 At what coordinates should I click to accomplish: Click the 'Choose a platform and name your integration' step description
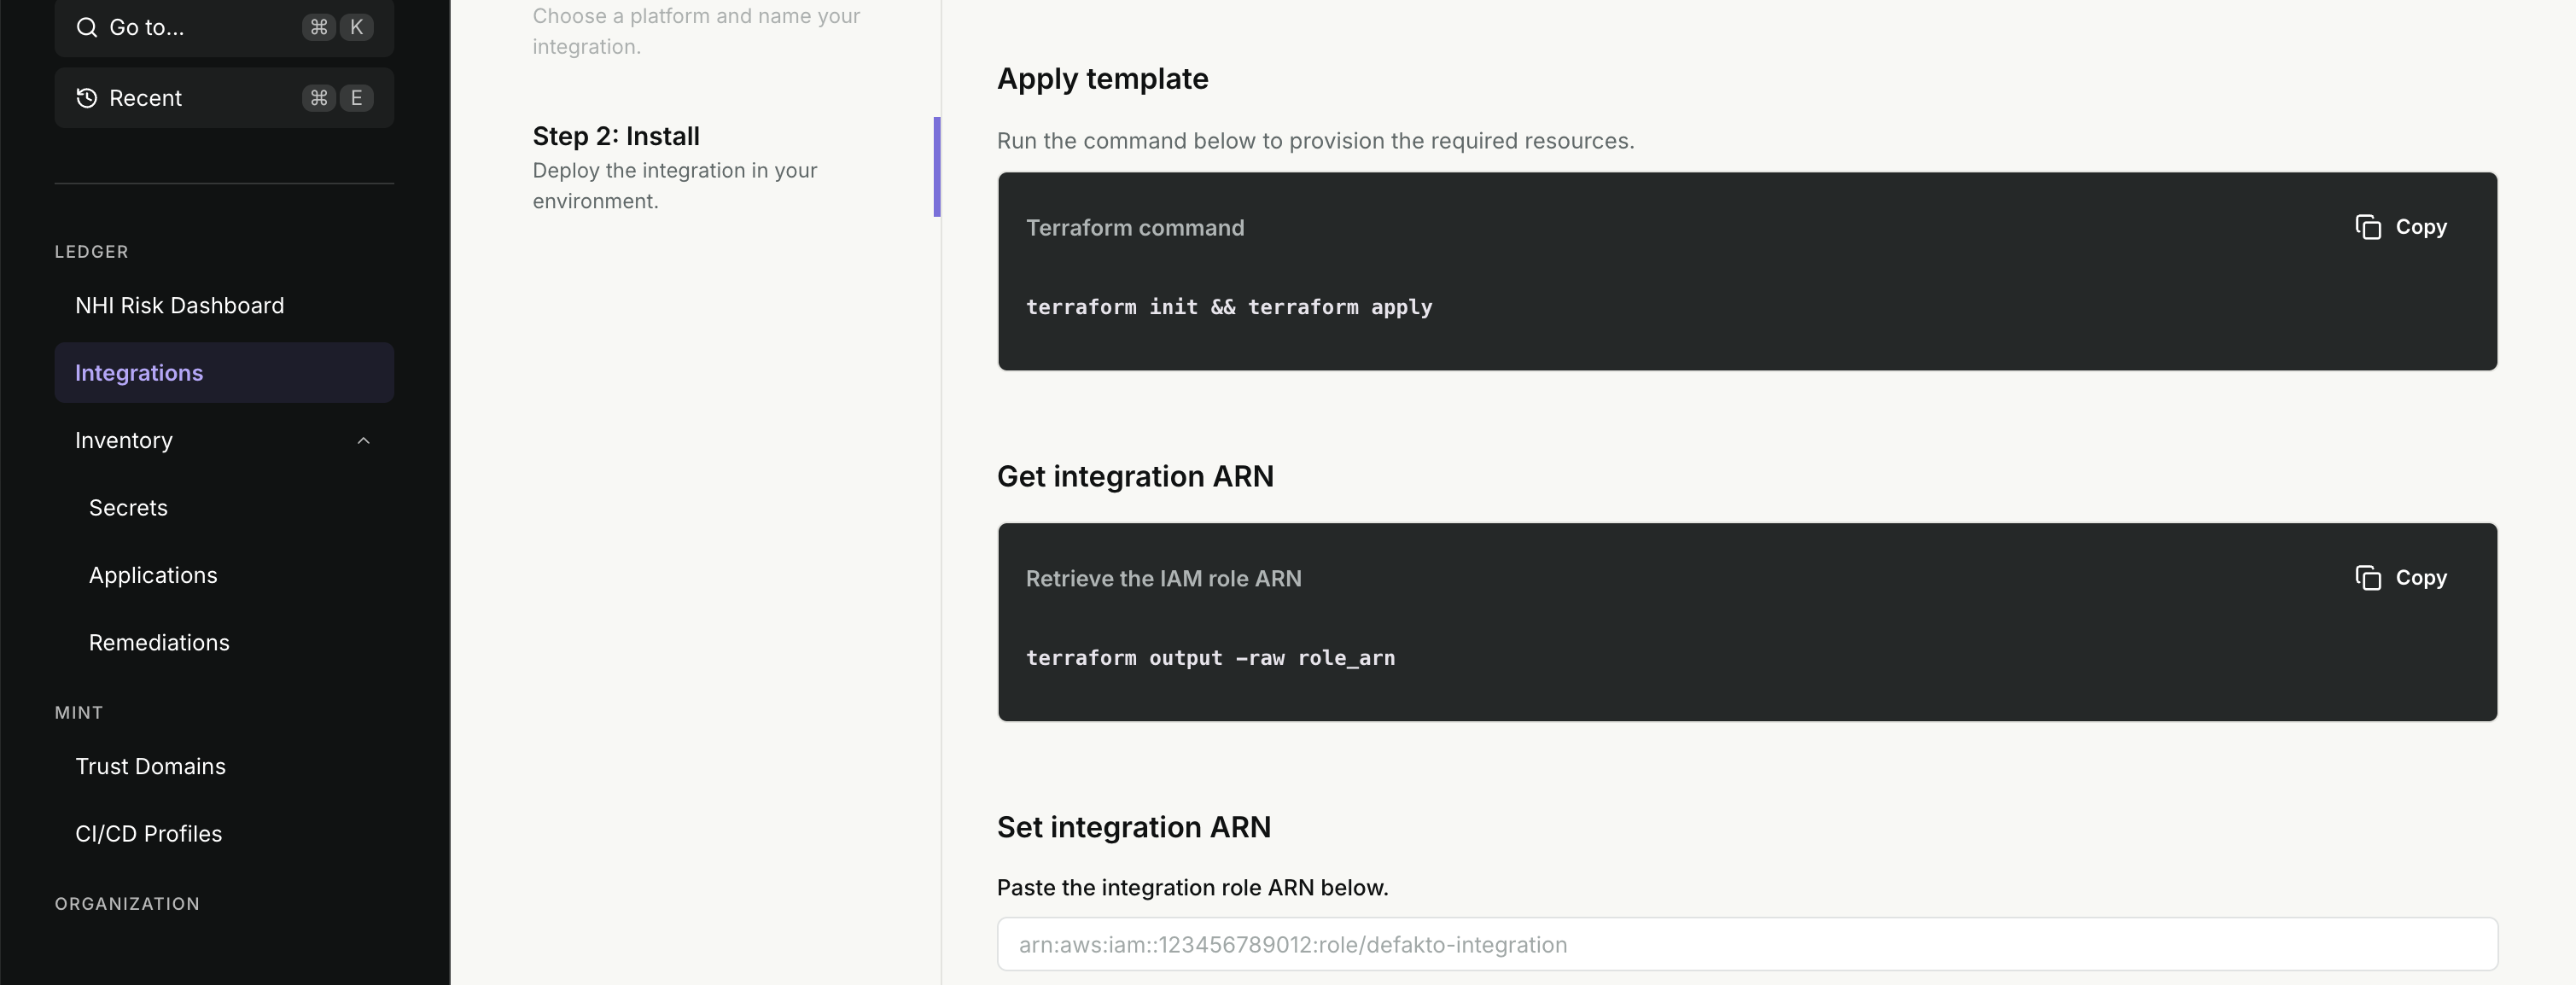coord(696,31)
